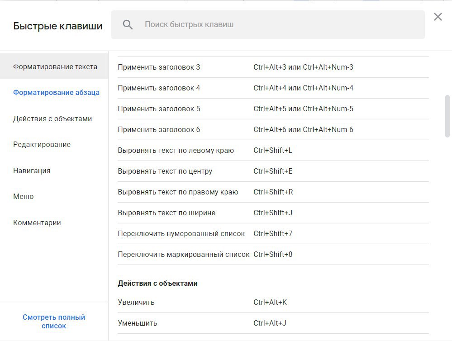Viewport: 452px width, 341px height.
Task: Go to 'Редактирование' section
Action: 42,145
